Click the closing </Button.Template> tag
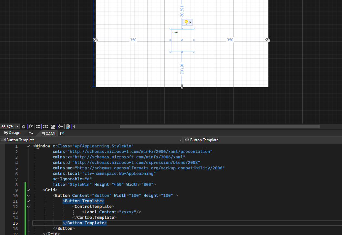 (x=85, y=223)
